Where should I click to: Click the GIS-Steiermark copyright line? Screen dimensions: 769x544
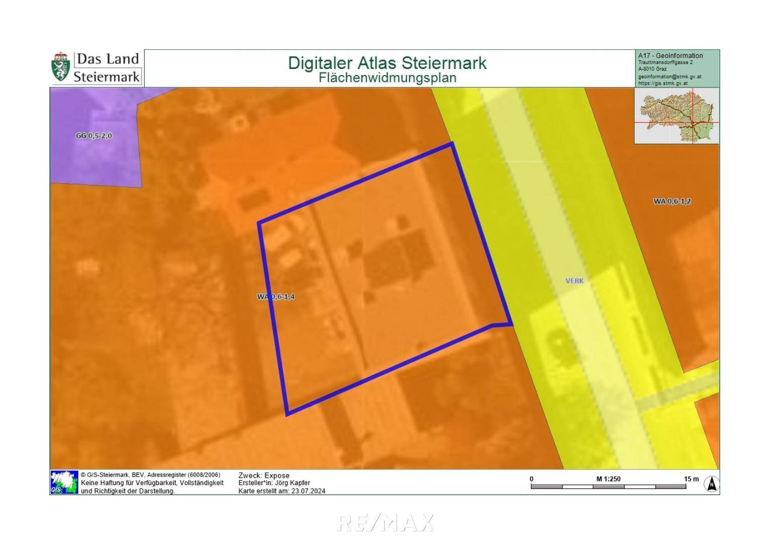[150, 475]
